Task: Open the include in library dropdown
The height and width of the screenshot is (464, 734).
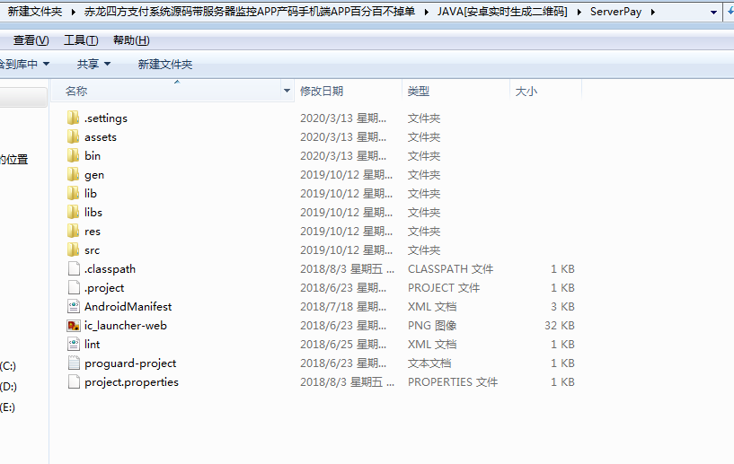Action: coord(23,64)
